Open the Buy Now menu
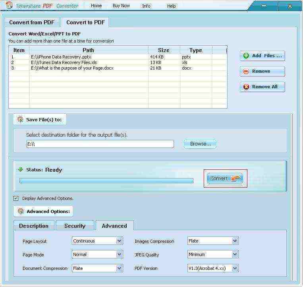This screenshot has width=303, height=287. pos(121,6)
